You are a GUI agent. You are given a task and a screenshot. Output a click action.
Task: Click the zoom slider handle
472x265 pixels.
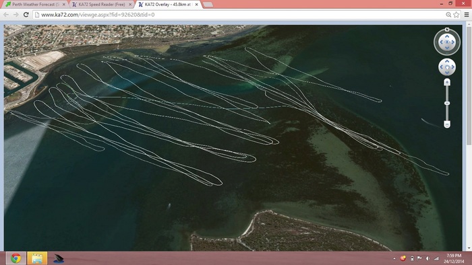click(x=447, y=103)
